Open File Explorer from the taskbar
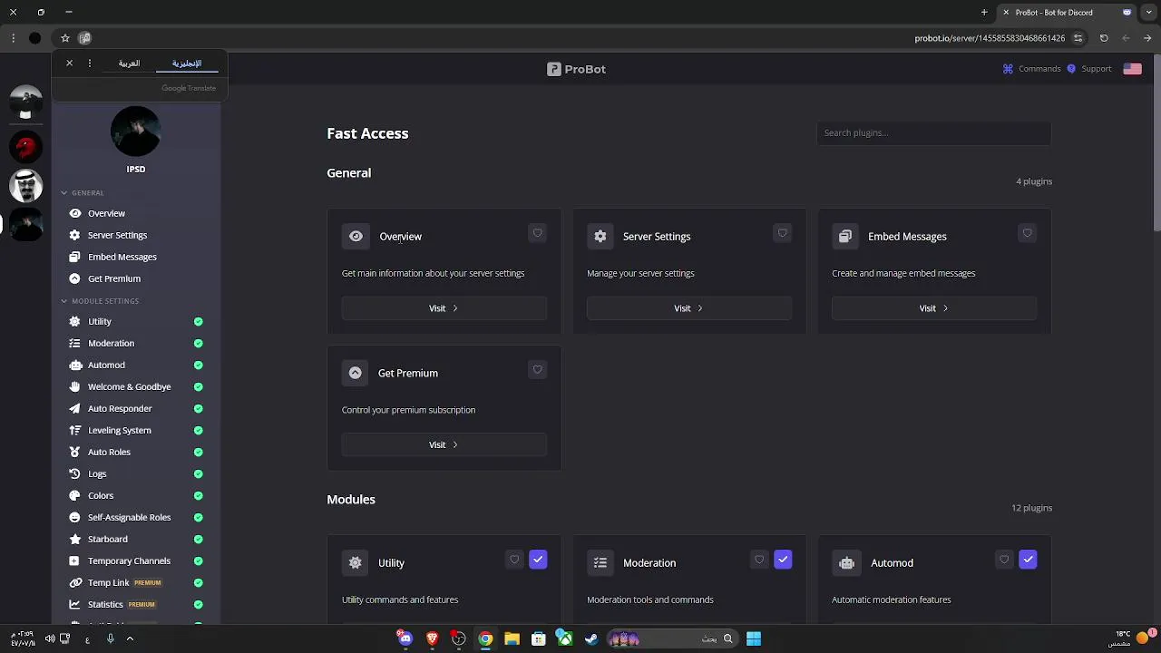This screenshot has width=1161, height=653. 512,638
